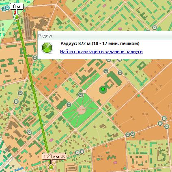Select the '1.20 км' distance label
The image size is (172, 172).
coord(52,157)
